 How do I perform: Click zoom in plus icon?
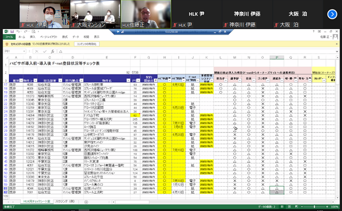coord(327,206)
